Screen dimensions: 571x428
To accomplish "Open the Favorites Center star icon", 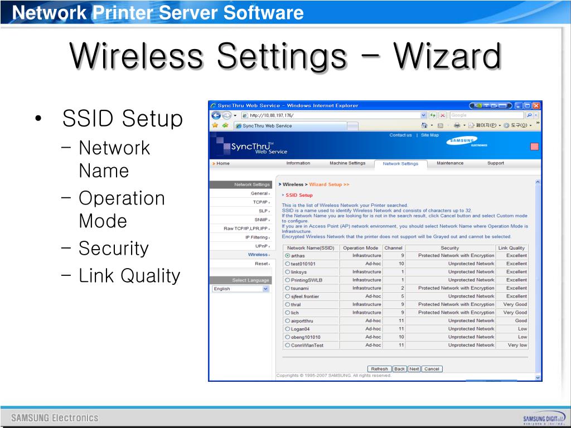I will pos(215,125).
